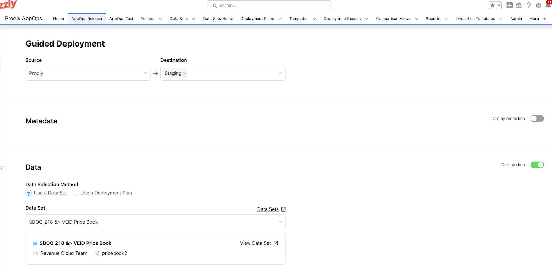Click the View Data Set external icon
Viewport: 552px width, 276px height.
(276, 243)
